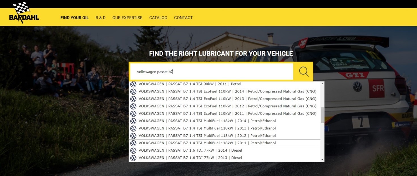Click VW logo beside MultiFuel 118kW 2014 entry

coord(133,121)
